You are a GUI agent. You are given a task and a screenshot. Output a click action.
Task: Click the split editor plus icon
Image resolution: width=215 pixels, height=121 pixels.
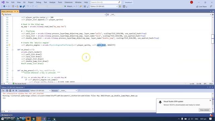[x=213, y=14]
